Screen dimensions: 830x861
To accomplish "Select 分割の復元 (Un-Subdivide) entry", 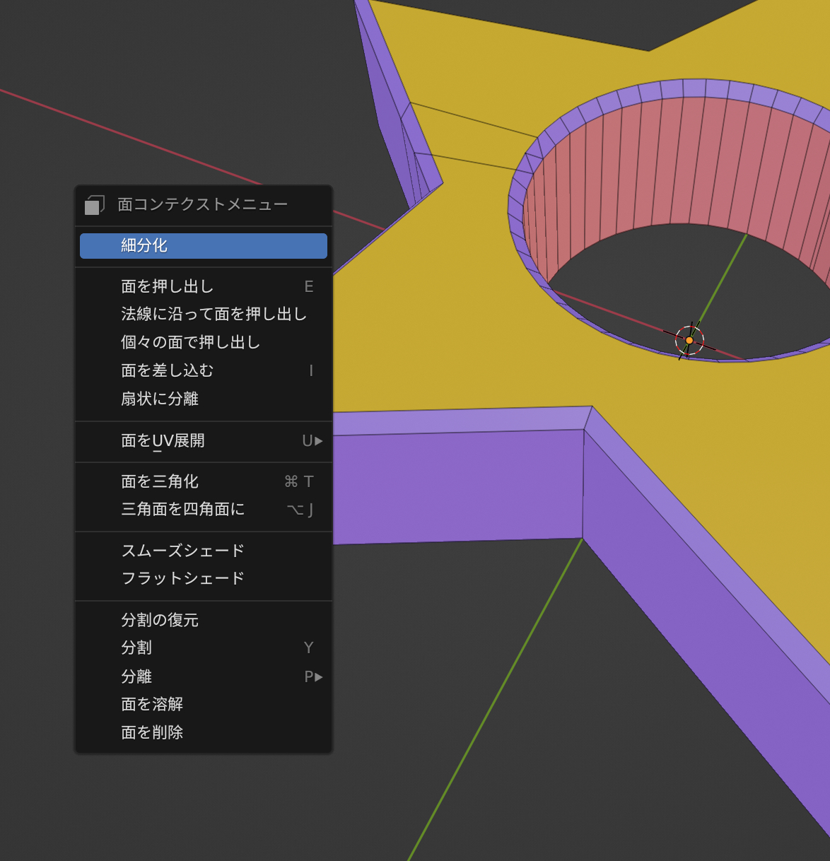I will coord(203,620).
